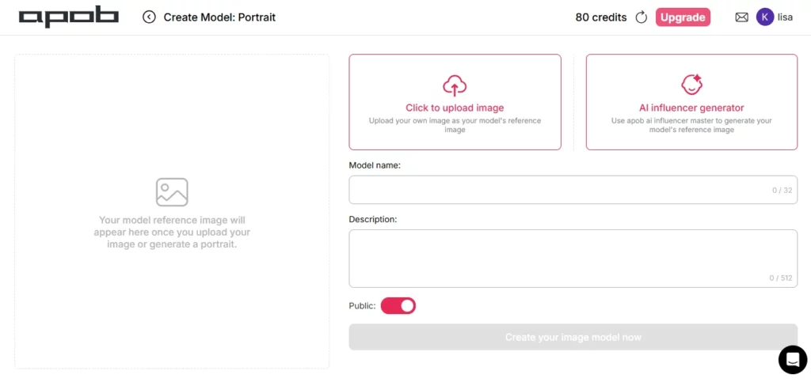Click the apob logo

pyautogui.click(x=68, y=17)
